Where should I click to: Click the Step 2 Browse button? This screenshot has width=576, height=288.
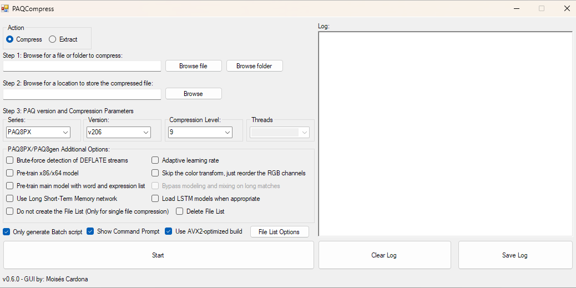[193, 94]
